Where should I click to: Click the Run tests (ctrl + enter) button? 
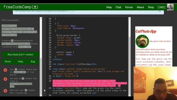20,54
